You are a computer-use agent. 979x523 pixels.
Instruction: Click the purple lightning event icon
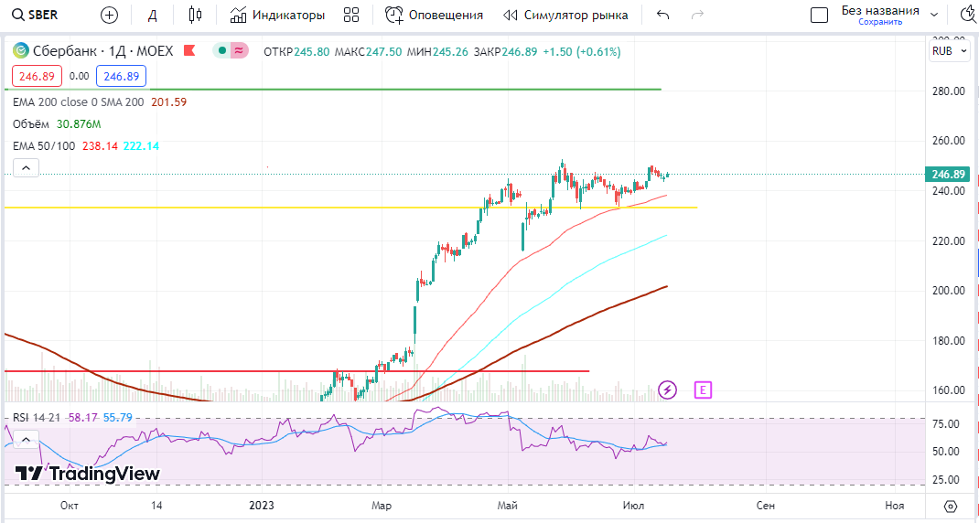coord(668,390)
